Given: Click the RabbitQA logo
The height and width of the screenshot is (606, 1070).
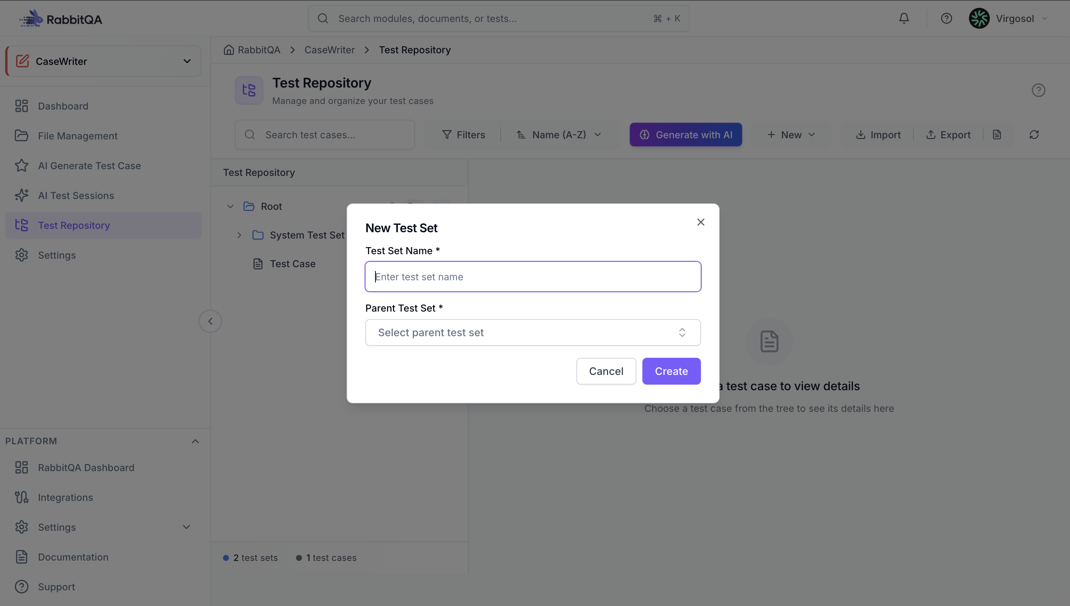Looking at the screenshot, I should (x=61, y=19).
